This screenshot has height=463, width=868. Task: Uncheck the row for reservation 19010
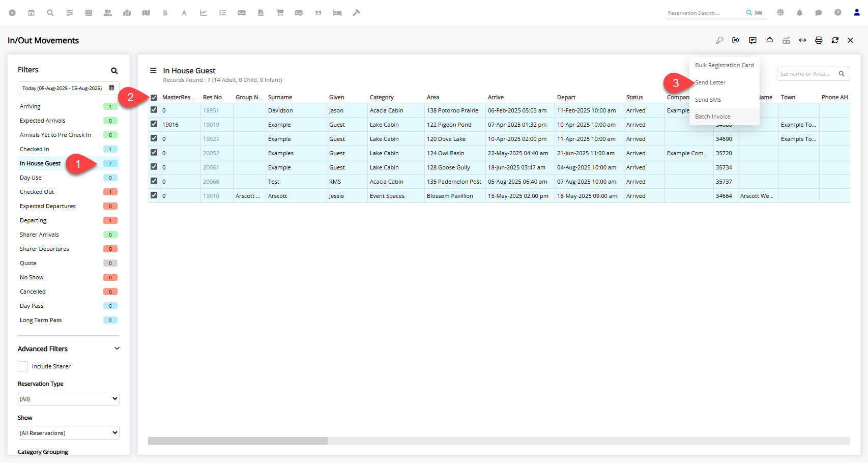(x=154, y=195)
